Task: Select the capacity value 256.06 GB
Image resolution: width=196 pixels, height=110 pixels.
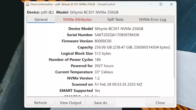Action: click(x=132, y=47)
